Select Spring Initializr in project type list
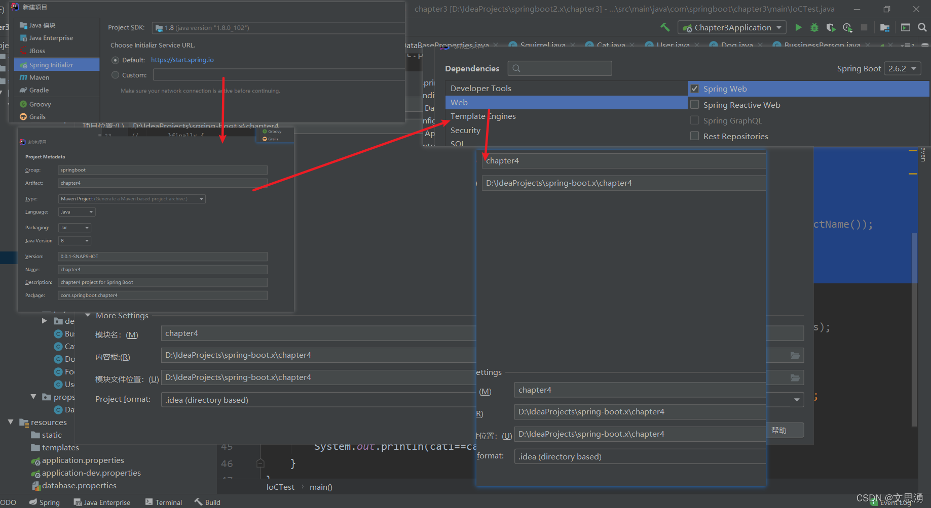Screen dimensions: 931x508 point(57,65)
